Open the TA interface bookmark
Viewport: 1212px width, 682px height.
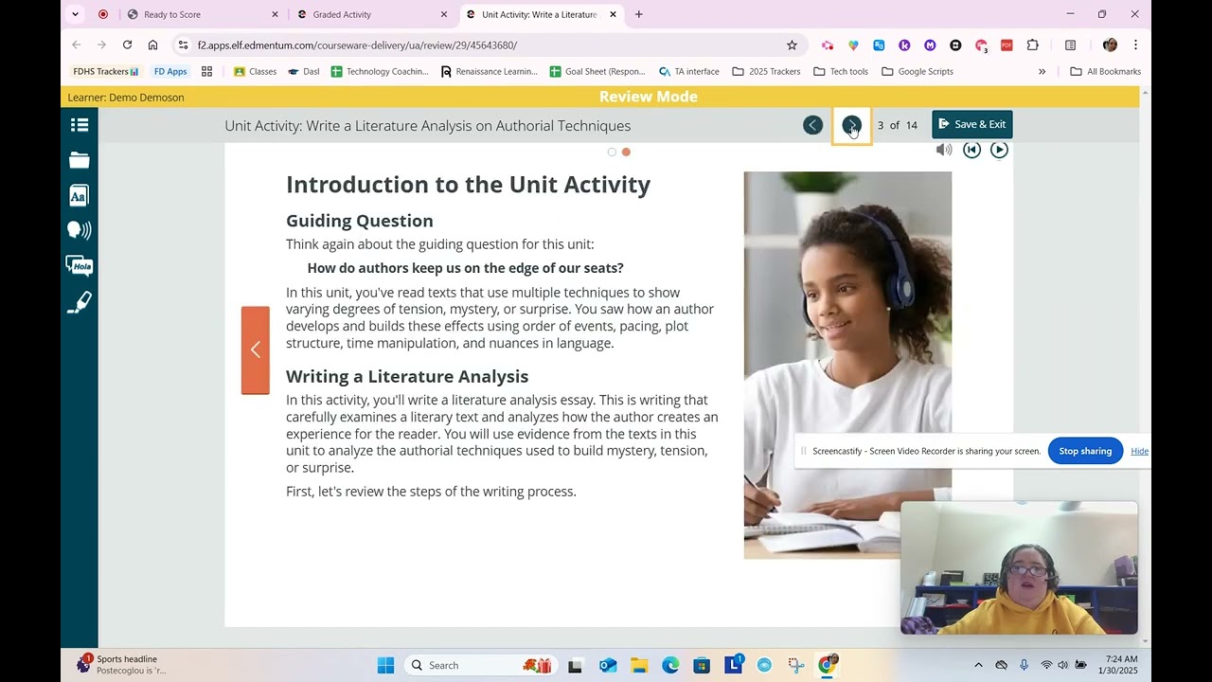tap(689, 71)
